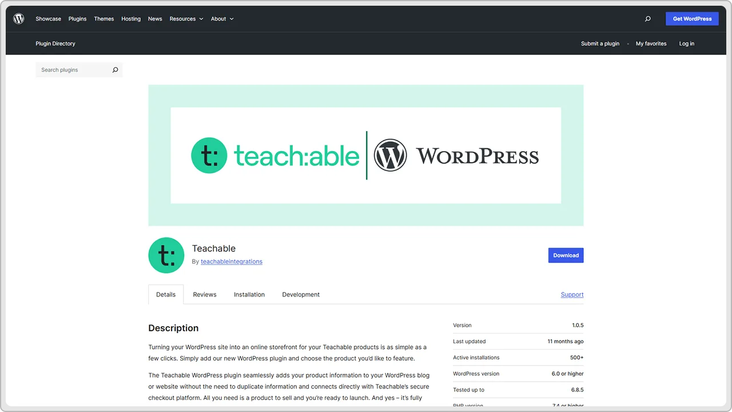Click Submit a plugin link

[x=600, y=43]
